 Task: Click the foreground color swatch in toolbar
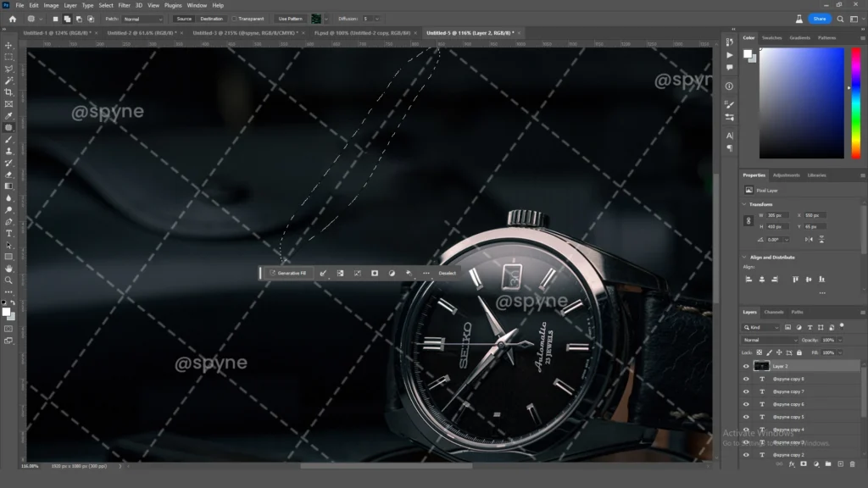point(6,312)
